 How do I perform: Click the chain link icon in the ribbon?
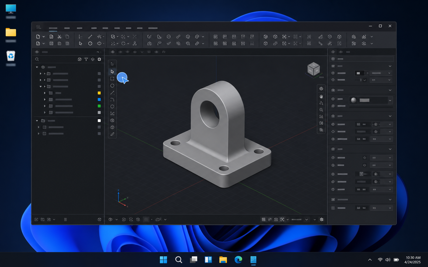(178, 37)
